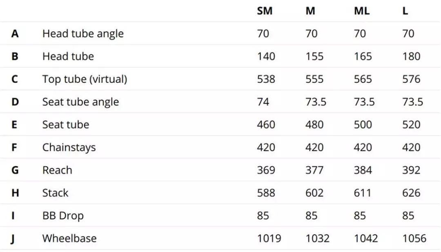This screenshot has width=441, height=252.
Task: Select the Chainstays row label
Action: point(69,147)
